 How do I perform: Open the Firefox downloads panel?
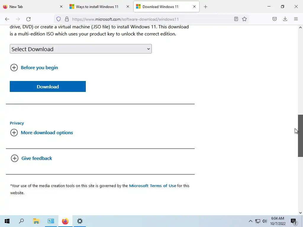pos(285,19)
